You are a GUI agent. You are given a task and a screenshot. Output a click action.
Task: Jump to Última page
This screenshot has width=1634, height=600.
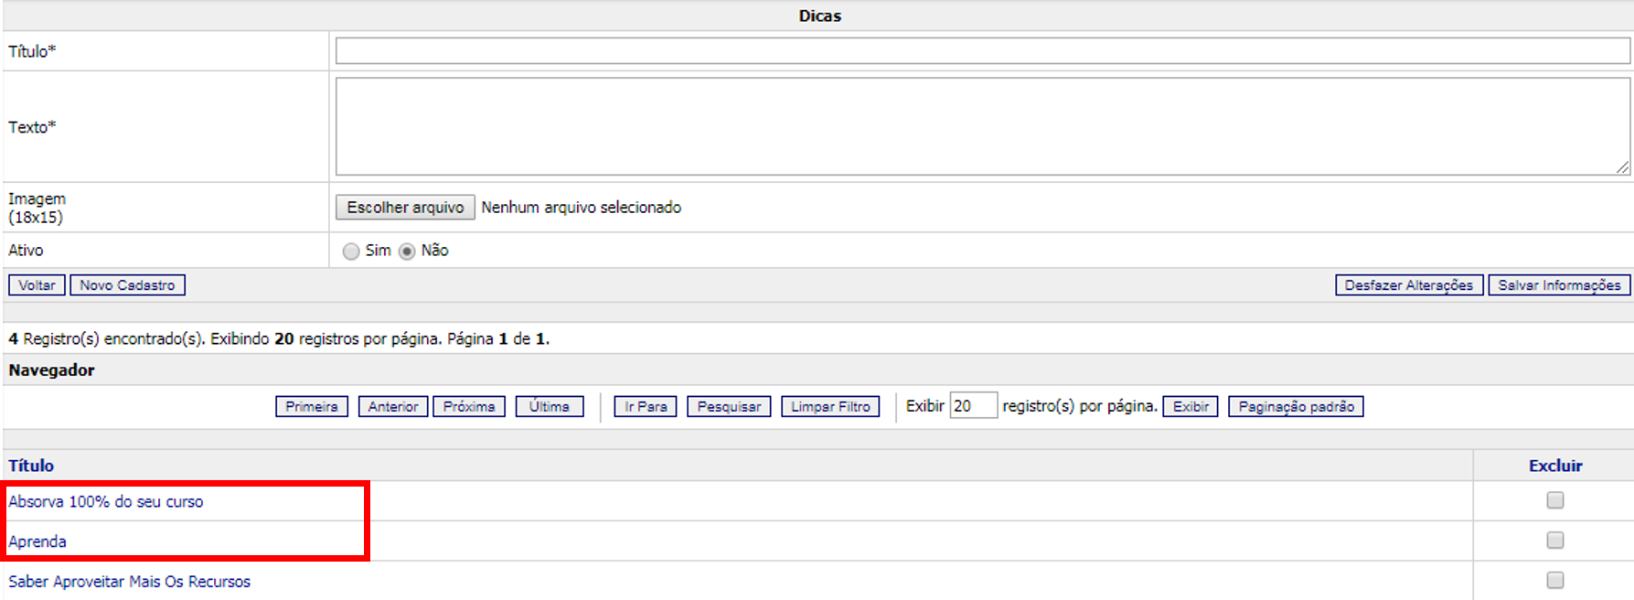549,406
